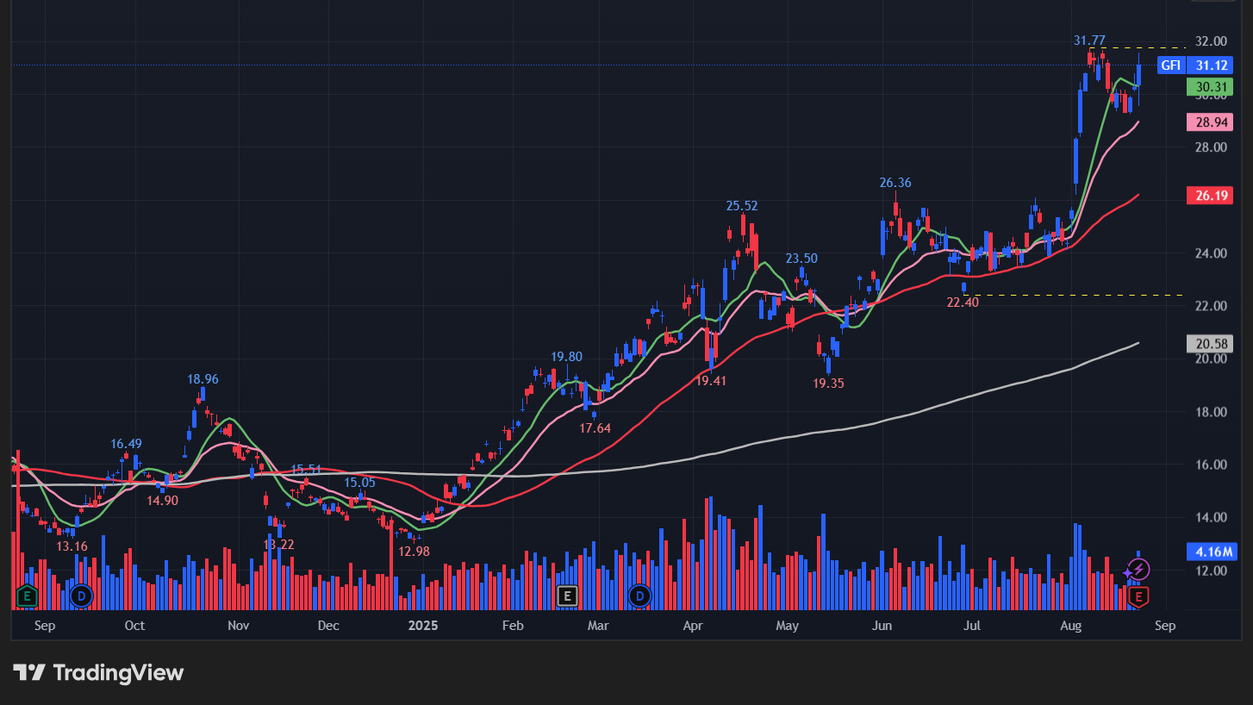Click the 32.00 price axis tick

point(1211,41)
